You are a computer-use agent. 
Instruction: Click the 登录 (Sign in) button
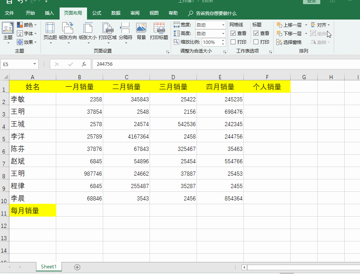[x=312, y=2]
